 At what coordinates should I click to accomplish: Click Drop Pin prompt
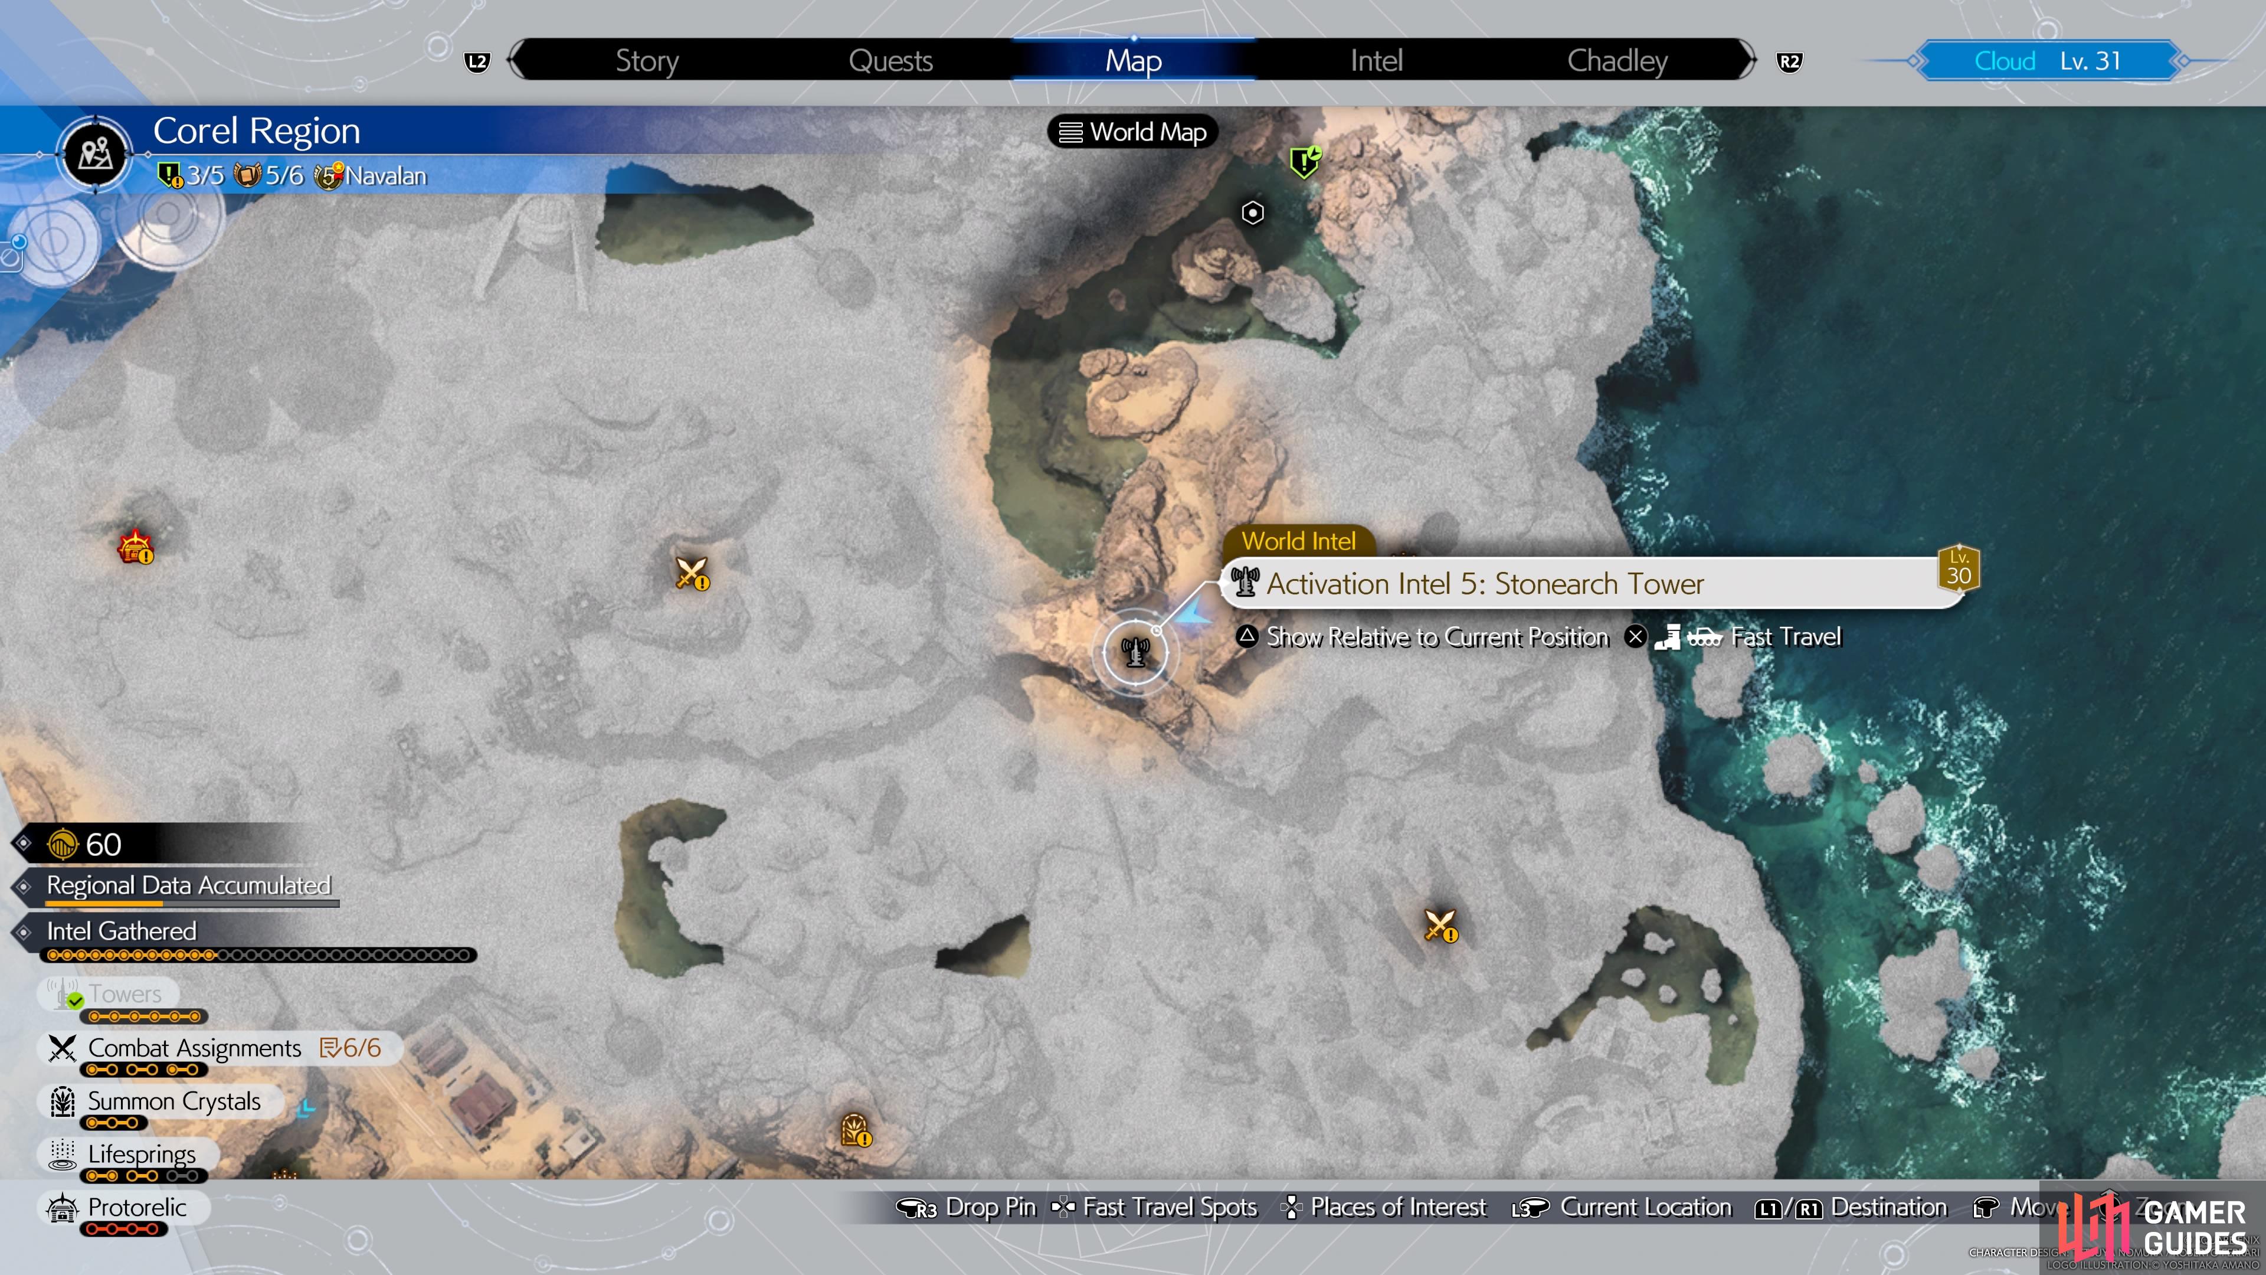pos(965,1207)
